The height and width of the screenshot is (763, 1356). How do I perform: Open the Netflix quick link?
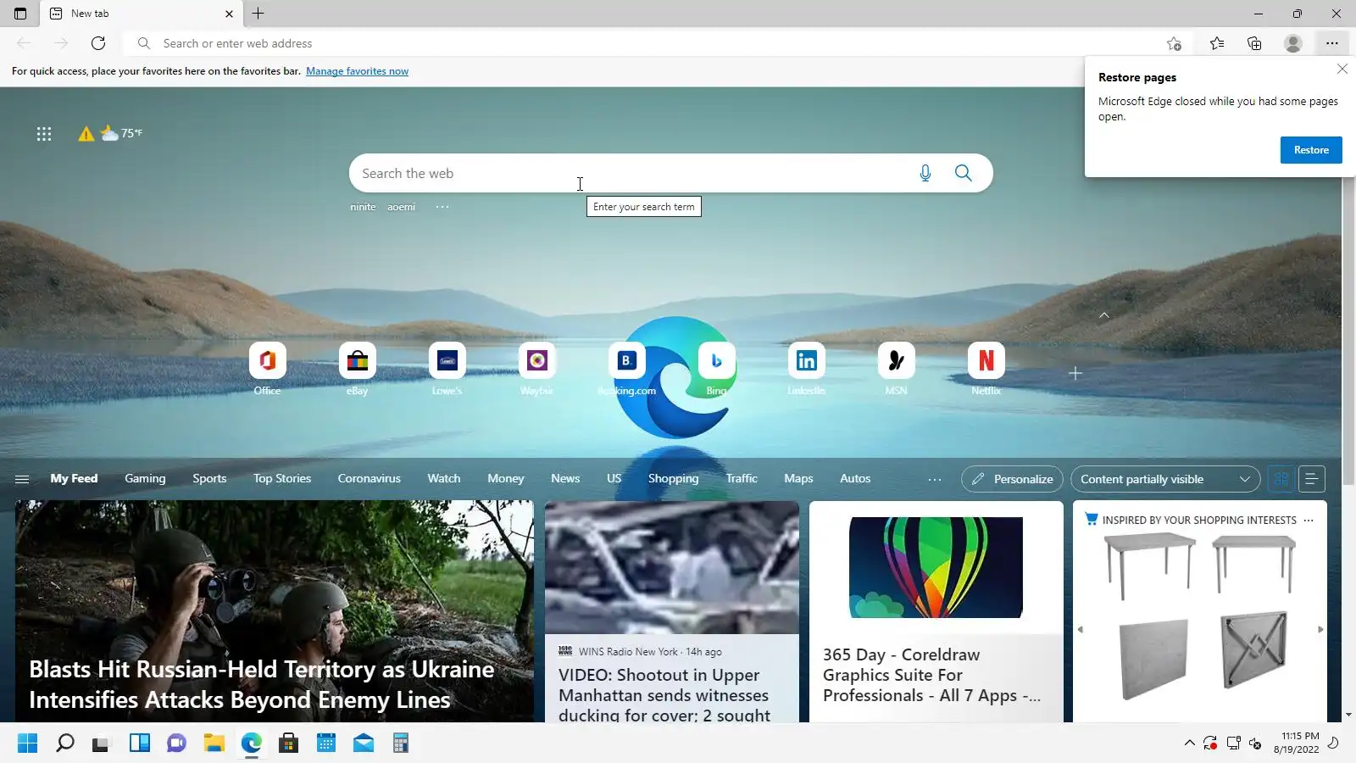(x=986, y=368)
